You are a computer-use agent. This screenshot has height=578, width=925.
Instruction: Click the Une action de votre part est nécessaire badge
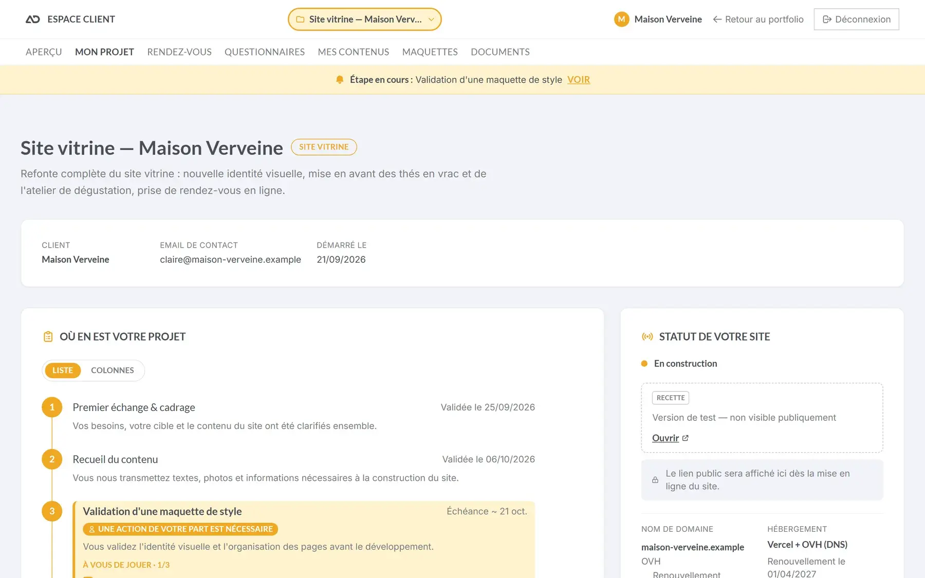(180, 529)
